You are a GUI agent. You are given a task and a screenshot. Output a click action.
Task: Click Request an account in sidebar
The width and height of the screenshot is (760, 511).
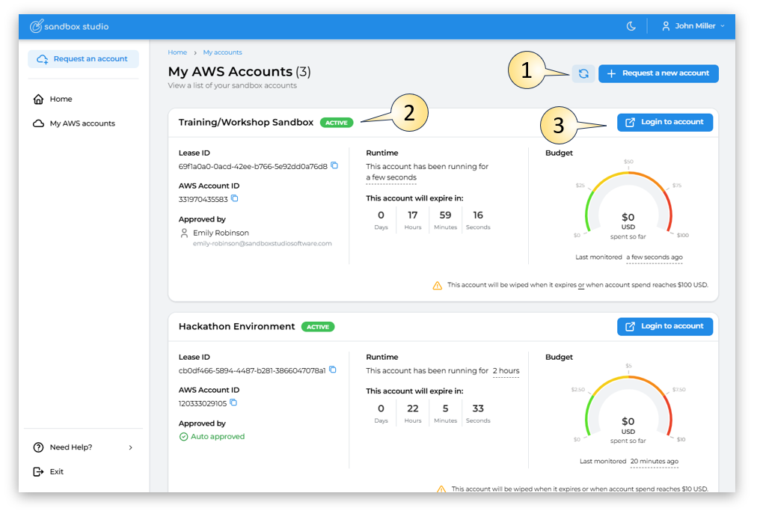[83, 59]
